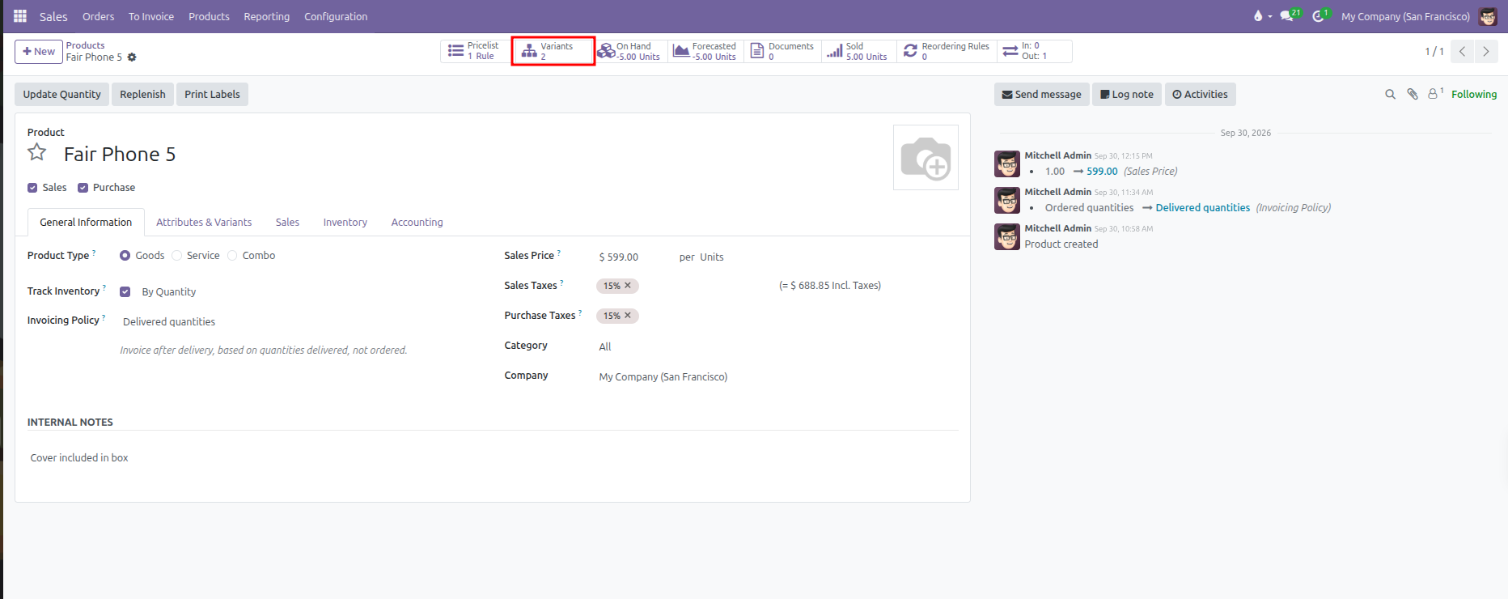Viewport: 1508px width, 599px height.
Task: Switch to Attributes & Variants tab
Action: click(x=204, y=223)
